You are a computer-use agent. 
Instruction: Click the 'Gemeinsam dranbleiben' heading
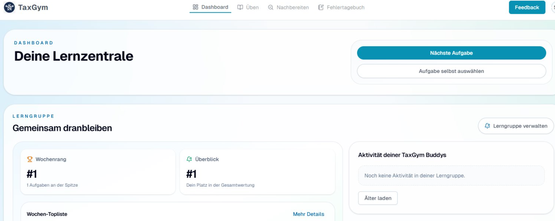click(62, 128)
